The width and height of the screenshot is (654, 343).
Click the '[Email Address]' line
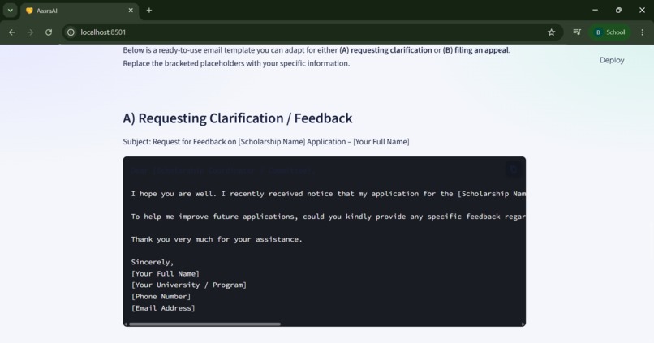click(163, 308)
